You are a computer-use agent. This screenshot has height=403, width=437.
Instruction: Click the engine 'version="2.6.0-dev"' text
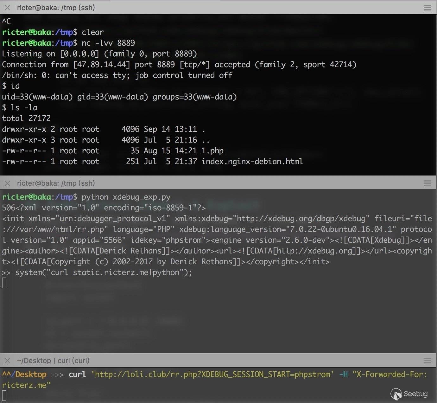tap(286, 240)
